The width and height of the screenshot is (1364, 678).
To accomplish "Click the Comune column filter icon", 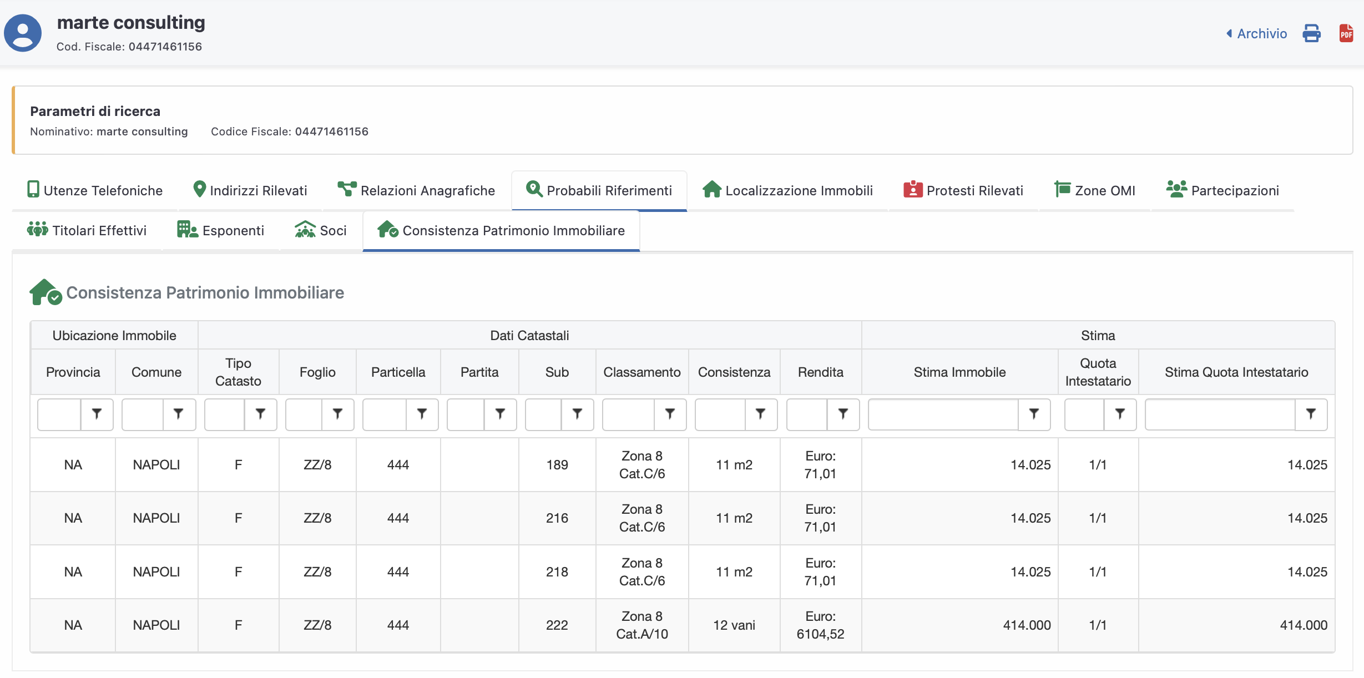I will click(178, 414).
